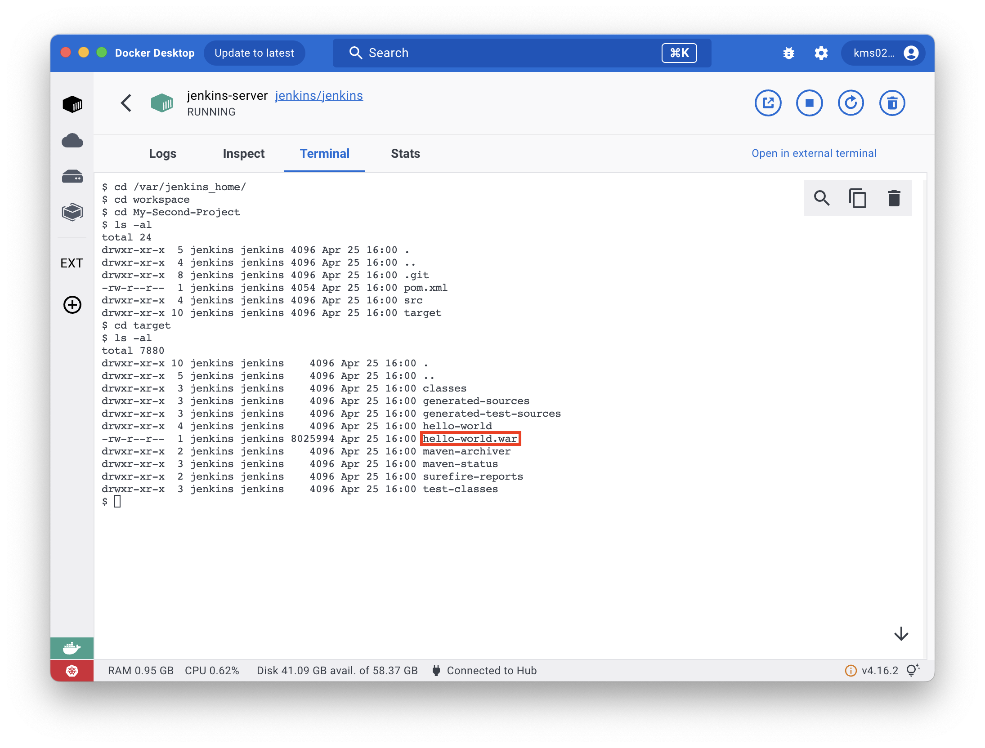This screenshot has height=748, width=985.
Task: Stop the jenkins-server container
Action: point(809,103)
